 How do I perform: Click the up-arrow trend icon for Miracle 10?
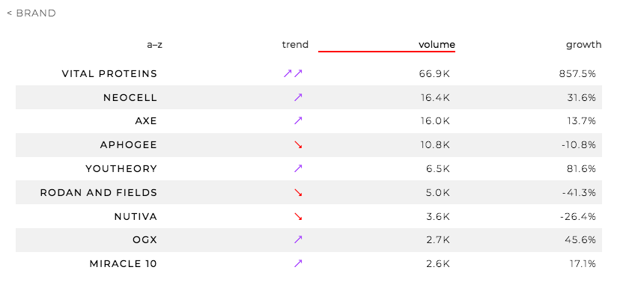[298, 263]
